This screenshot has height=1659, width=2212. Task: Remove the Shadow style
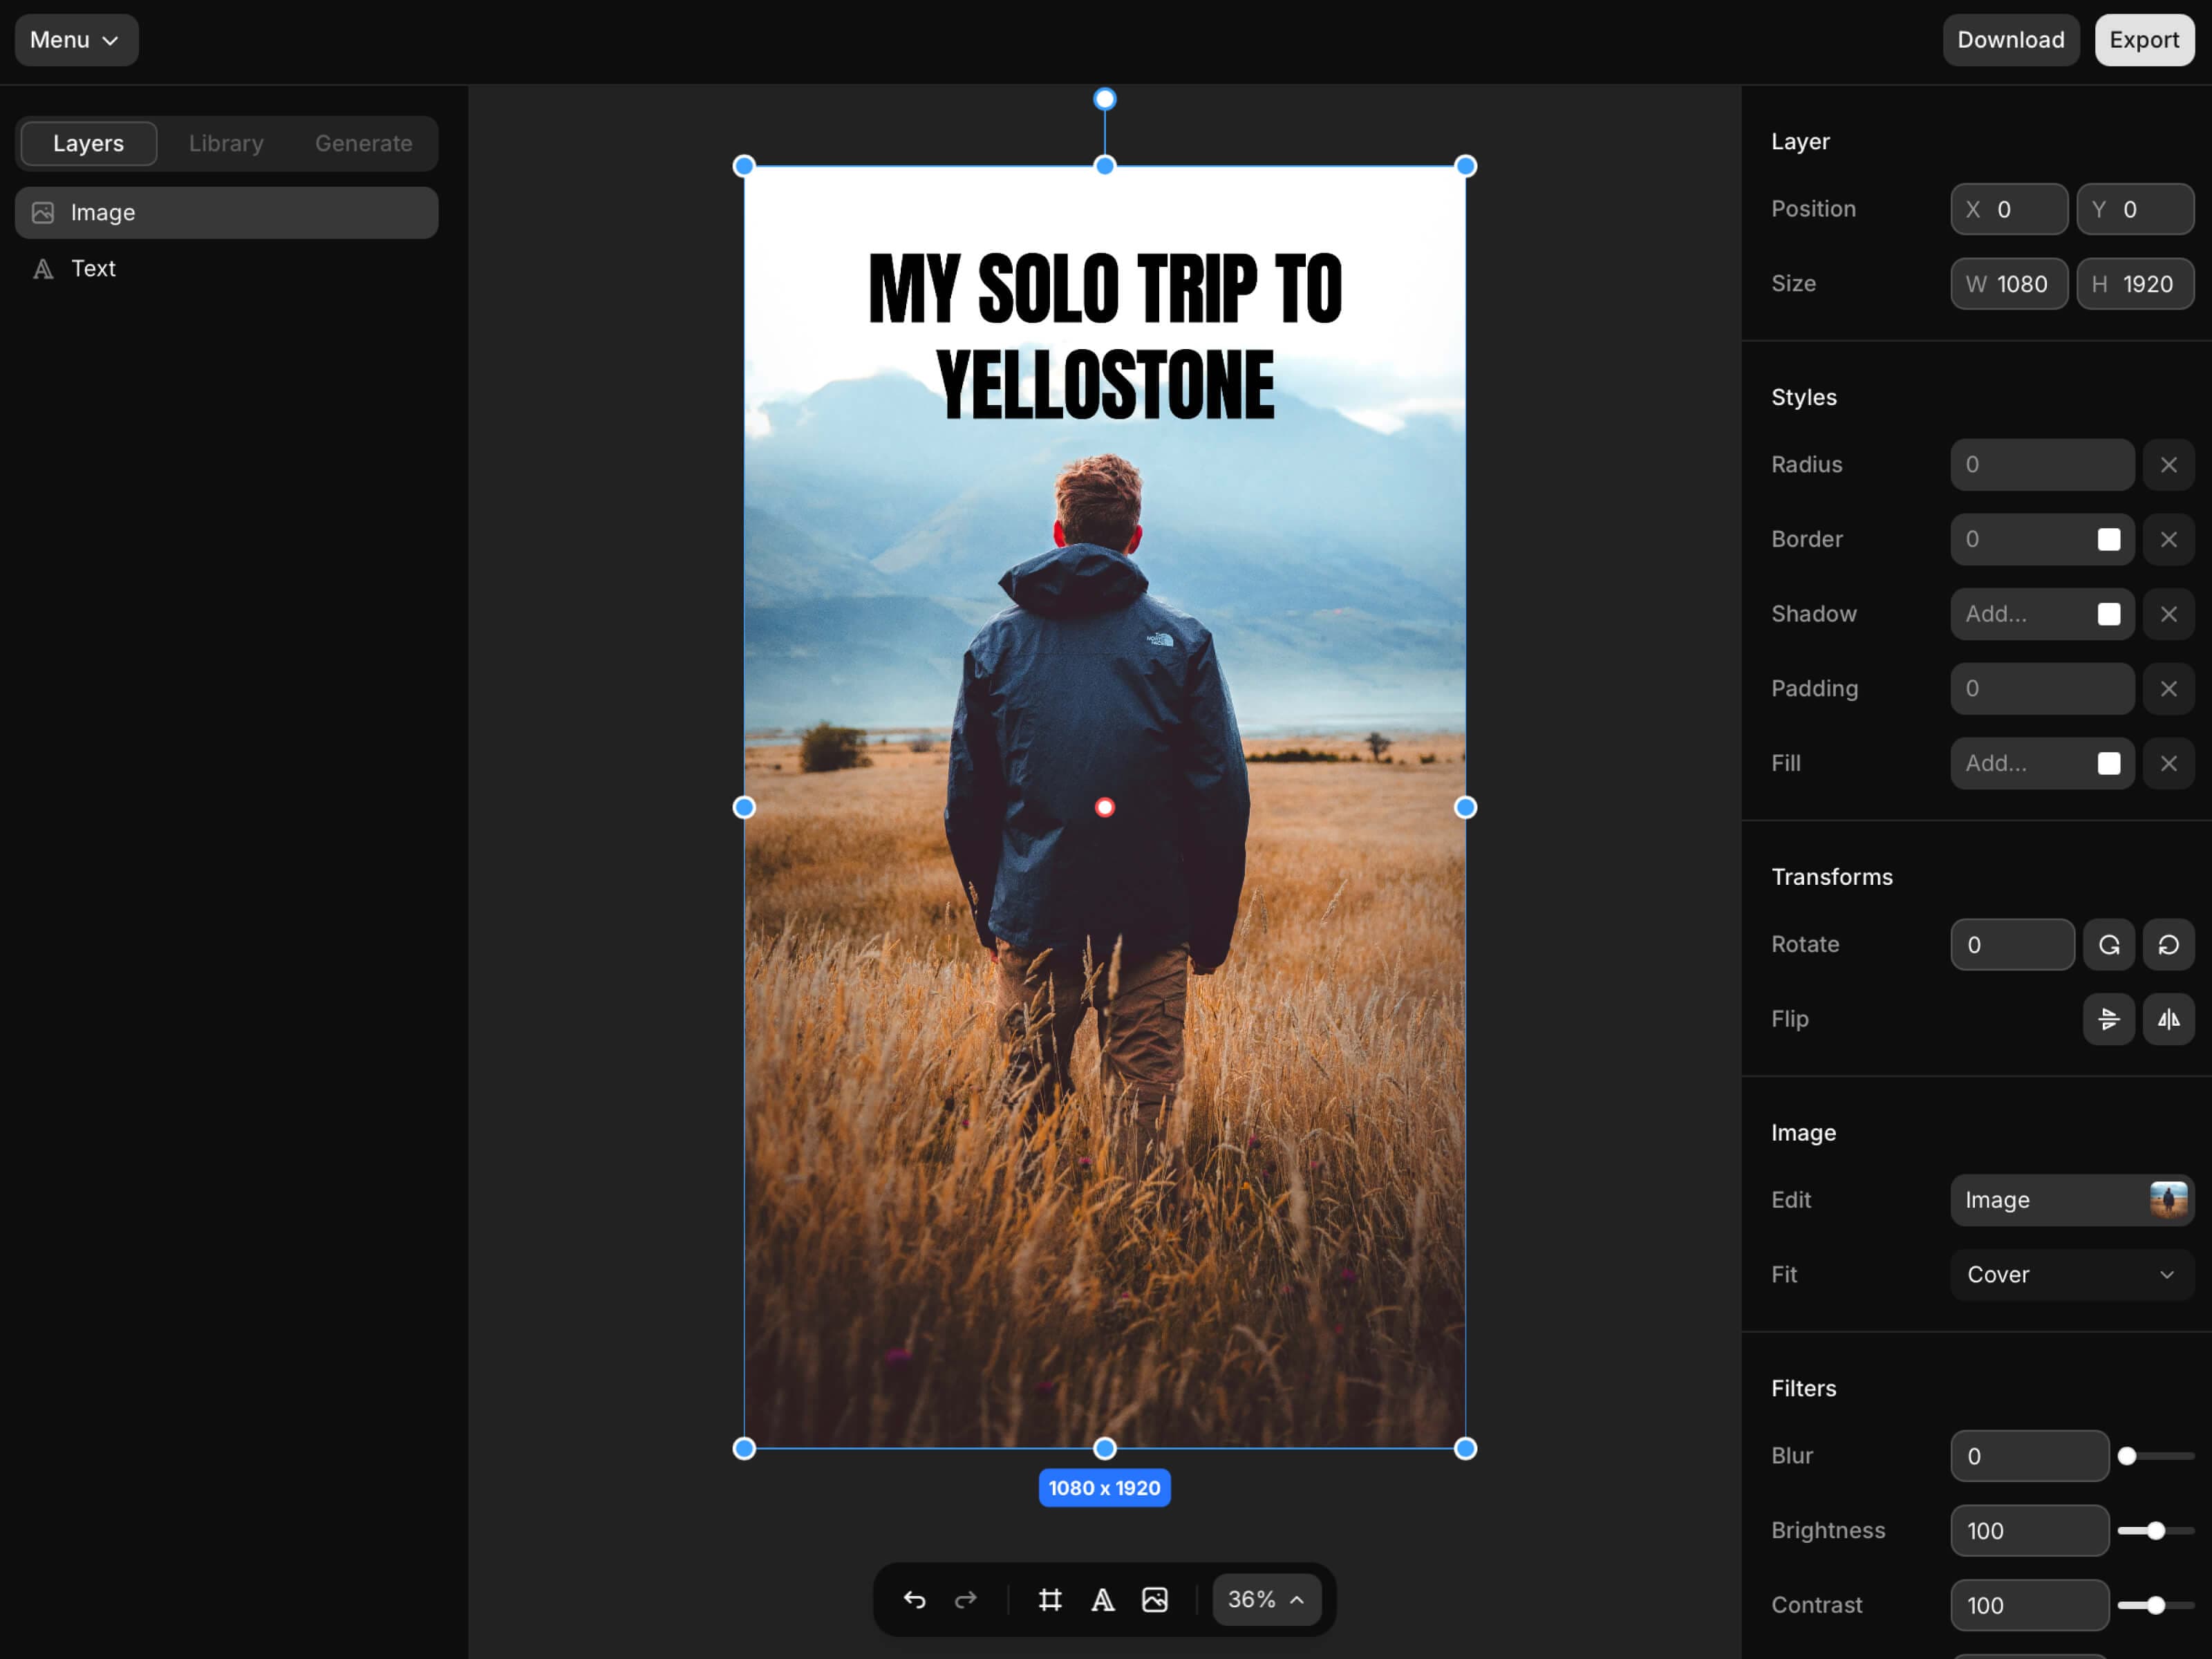coord(2168,614)
